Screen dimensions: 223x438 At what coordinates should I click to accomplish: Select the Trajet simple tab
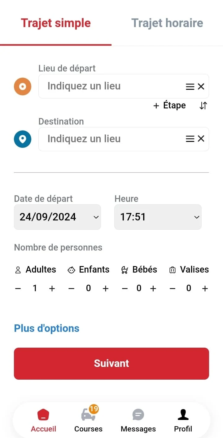tap(56, 23)
